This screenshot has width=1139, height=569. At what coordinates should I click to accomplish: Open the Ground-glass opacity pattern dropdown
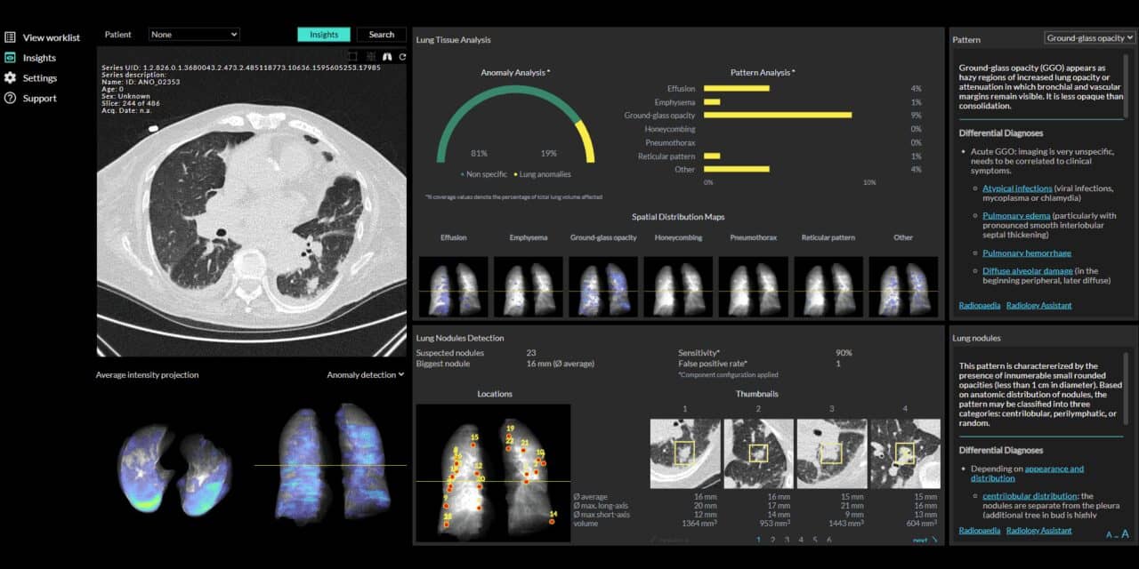pos(1089,38)
